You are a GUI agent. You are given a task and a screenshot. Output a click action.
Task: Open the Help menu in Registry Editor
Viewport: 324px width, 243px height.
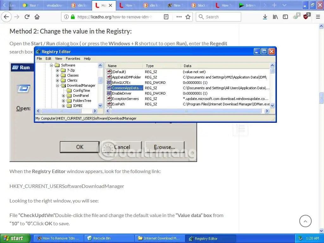click(87, 59)
